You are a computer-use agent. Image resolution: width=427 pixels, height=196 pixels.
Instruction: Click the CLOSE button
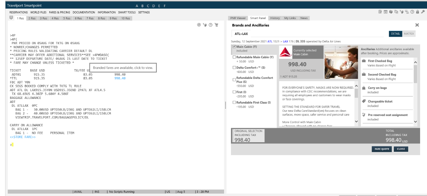[x=401, y=149]
